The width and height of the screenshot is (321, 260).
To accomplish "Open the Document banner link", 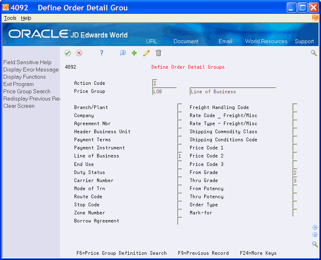I will [x=186, y=41].
